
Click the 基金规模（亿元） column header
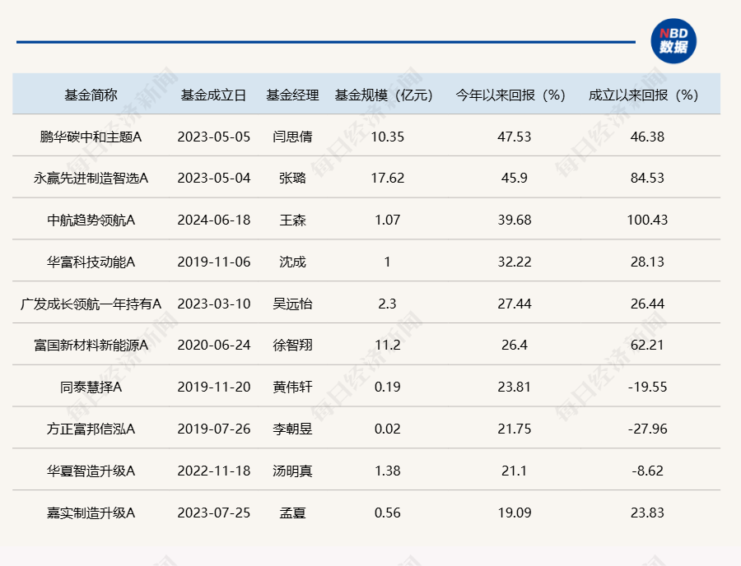pos(384,95)
